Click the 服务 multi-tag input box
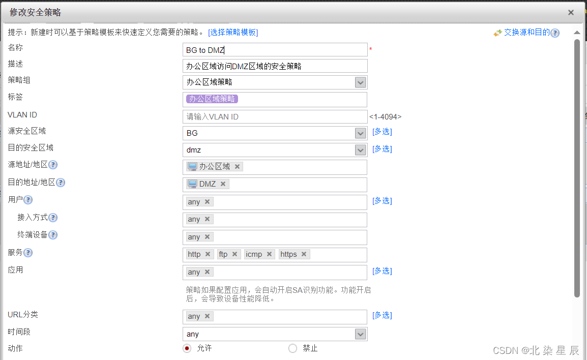The width and height of the screenshot is (587, 360). click(x=275, y=255)
